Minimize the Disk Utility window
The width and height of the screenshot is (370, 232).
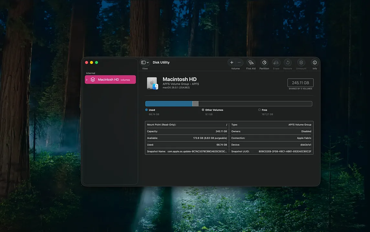tap(92, 62)
